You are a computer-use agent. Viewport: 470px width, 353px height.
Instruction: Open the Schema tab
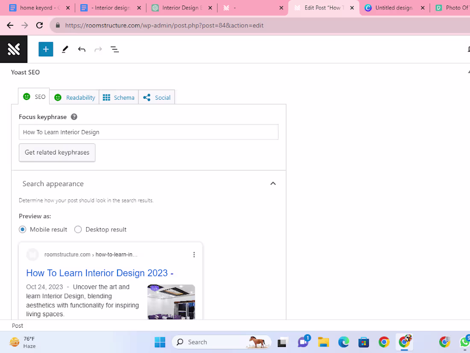point(119,97)
